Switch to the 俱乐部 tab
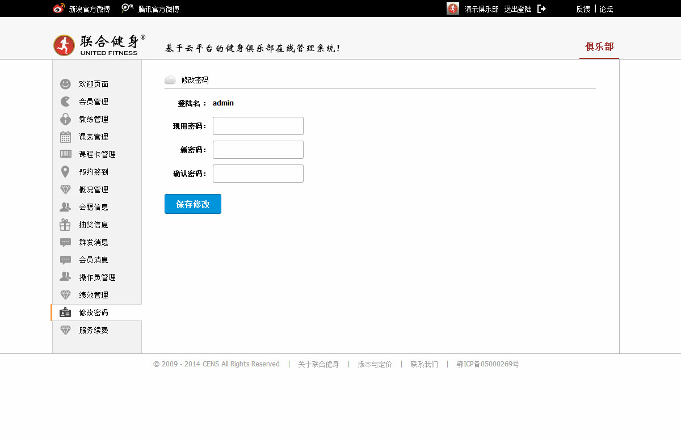681x439 pixels. [599, 47]
